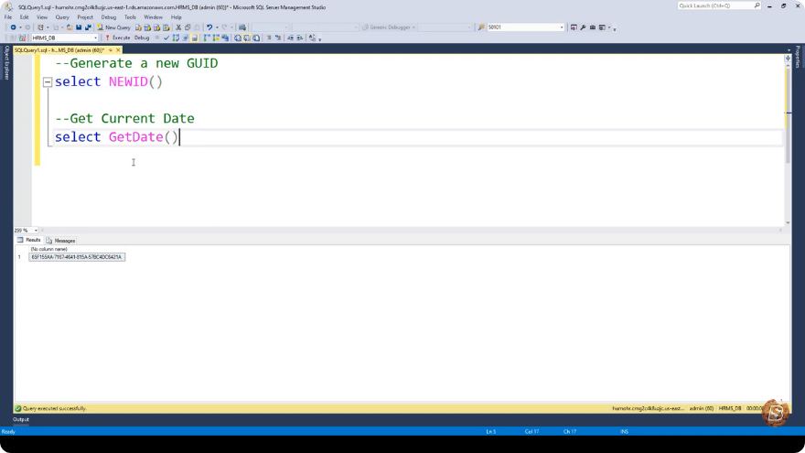Screen dimensions: 805x453
Task: Click the Properties wrench icon in toolbar
Action: 583,27
